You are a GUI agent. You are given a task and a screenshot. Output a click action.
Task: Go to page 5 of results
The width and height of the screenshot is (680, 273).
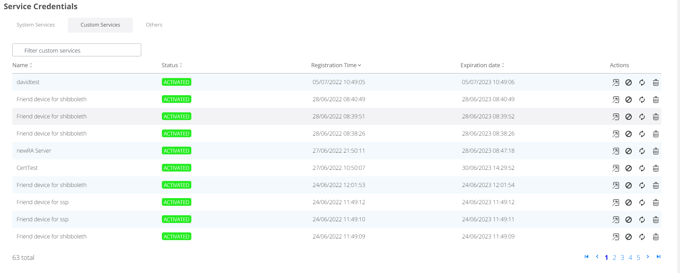pos(638,258)
